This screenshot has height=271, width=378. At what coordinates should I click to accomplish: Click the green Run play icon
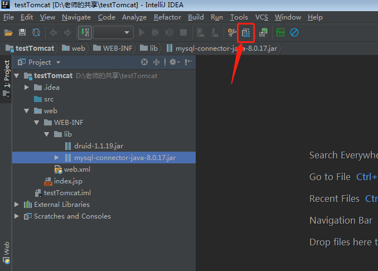click(142, 32)
